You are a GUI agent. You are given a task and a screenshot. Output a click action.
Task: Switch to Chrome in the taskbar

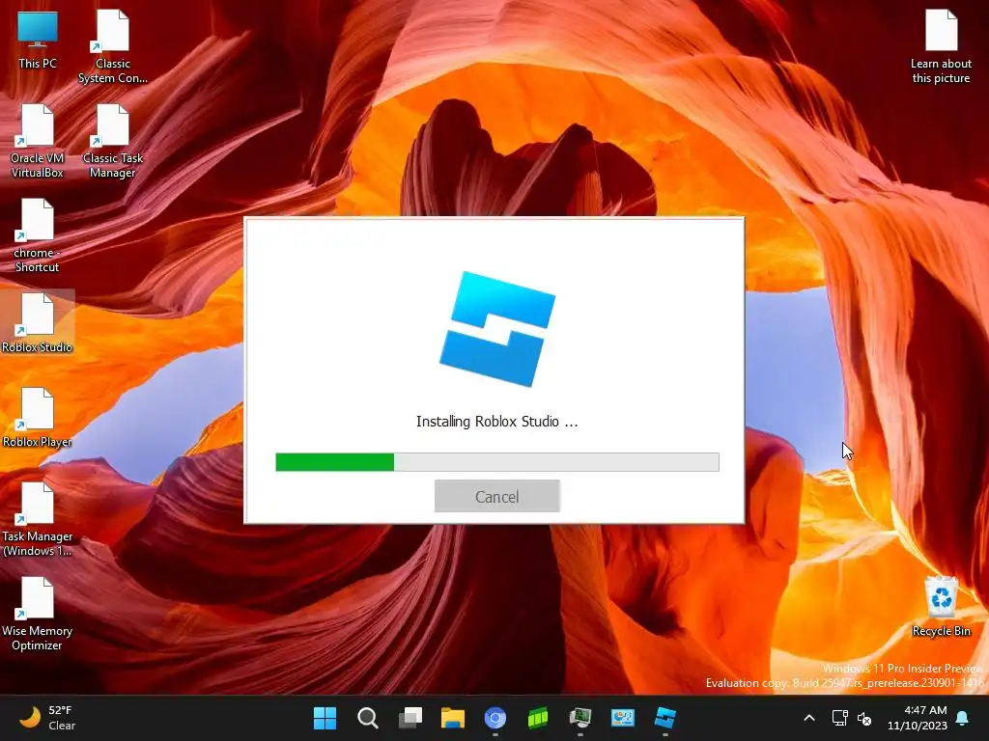click(495, 718)
